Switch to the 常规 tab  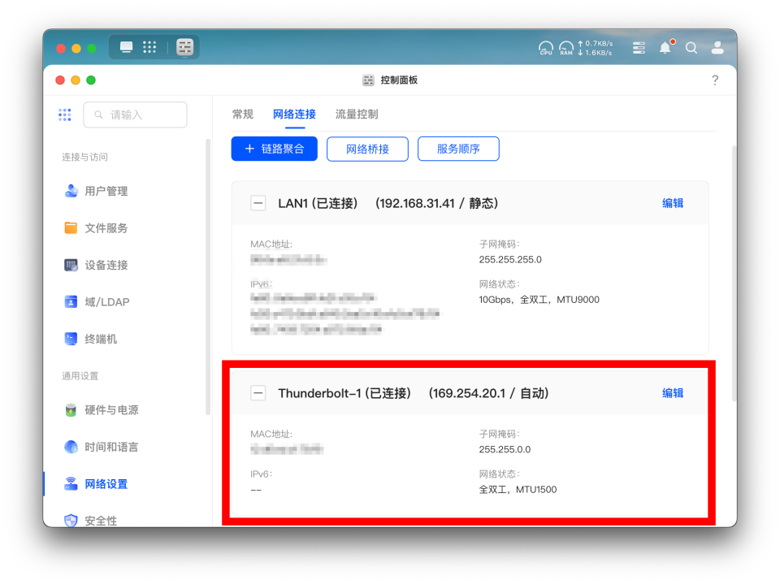[243, 115]
